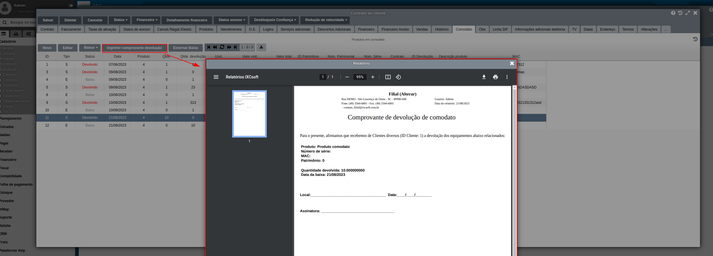Click the Busque no menu search field

click(23, 22)
